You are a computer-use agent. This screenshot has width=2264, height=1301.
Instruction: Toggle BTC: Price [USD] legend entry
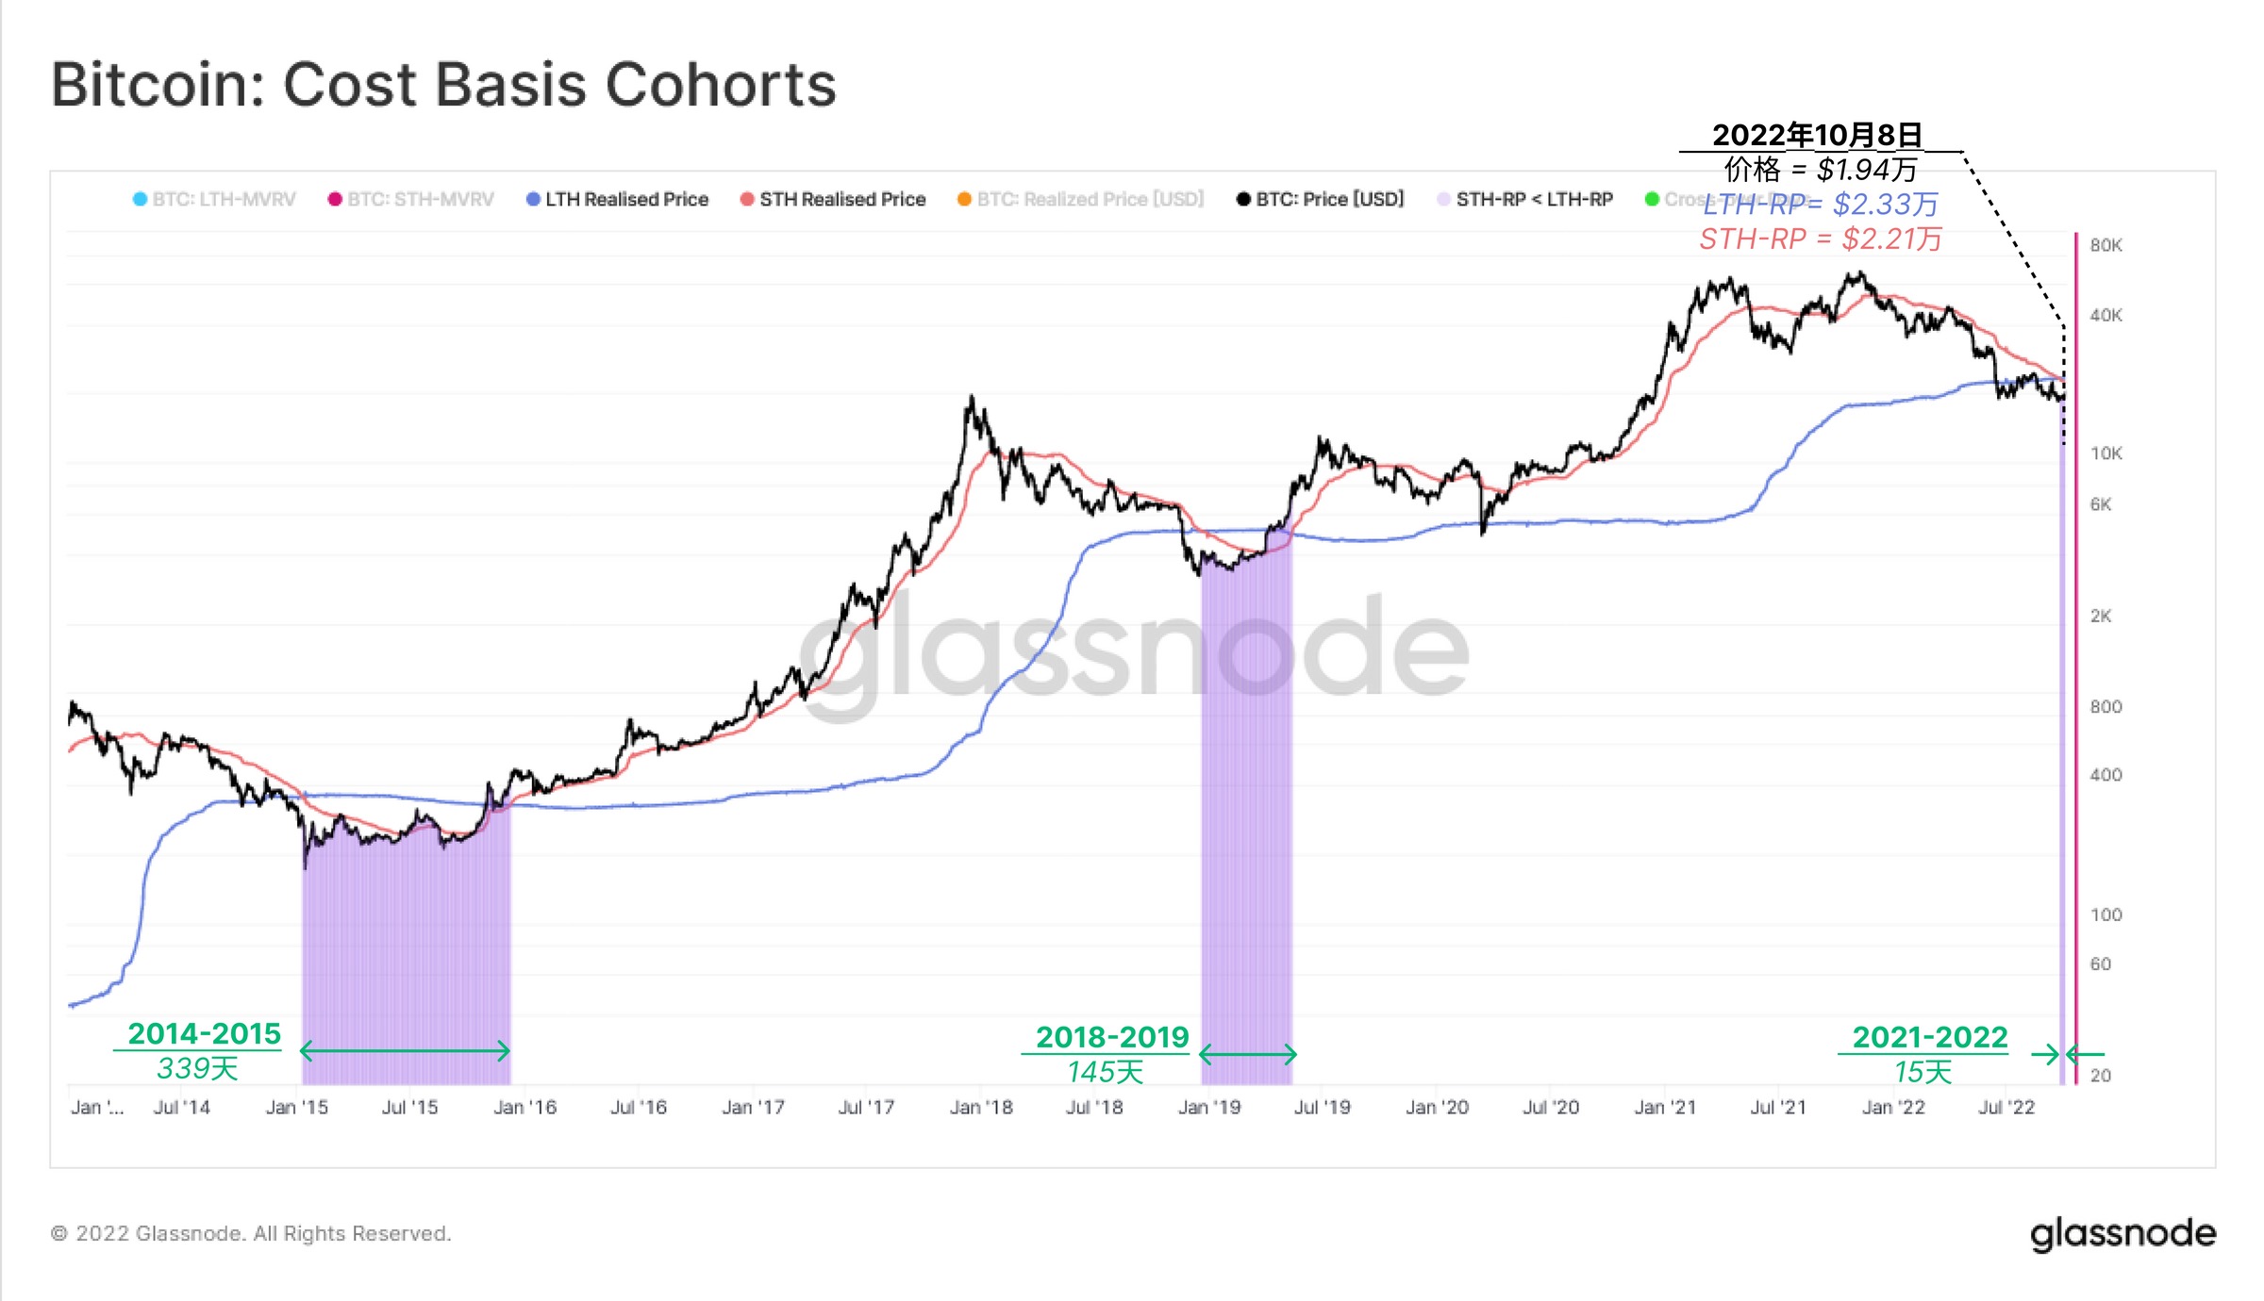tap(1320, 199)
